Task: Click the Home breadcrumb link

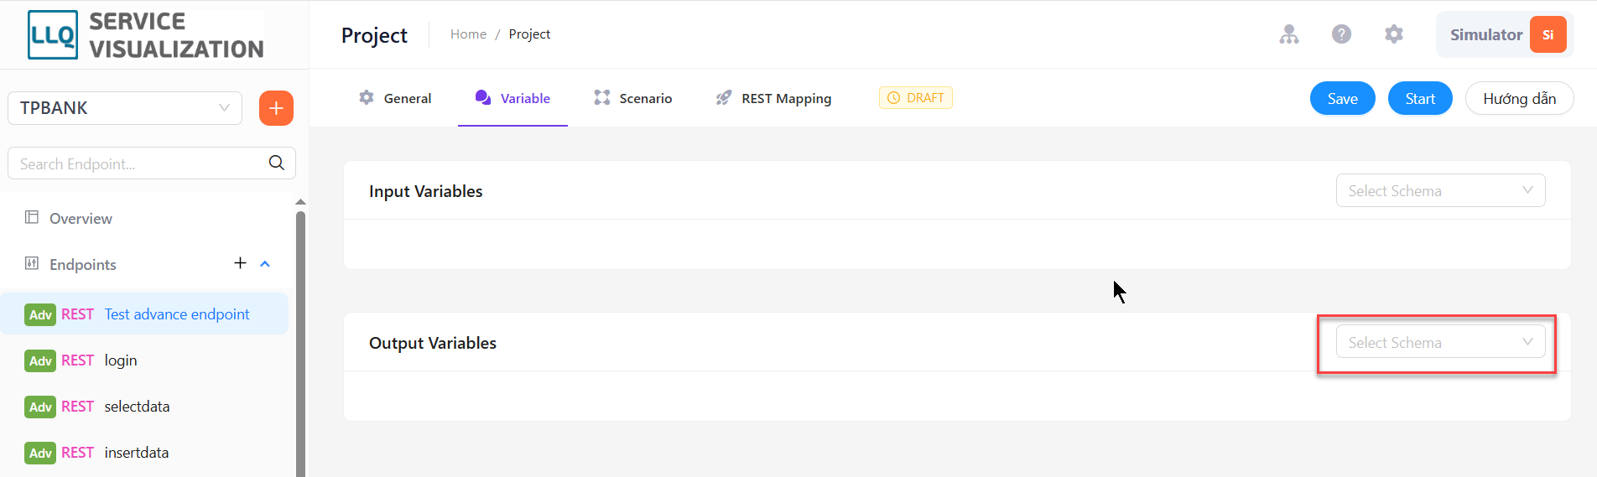Action: coord(468,34)
